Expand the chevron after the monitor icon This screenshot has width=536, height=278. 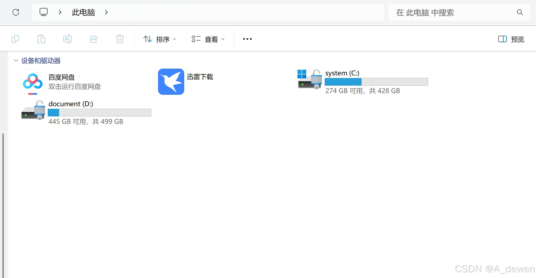(x=60, y=12)
